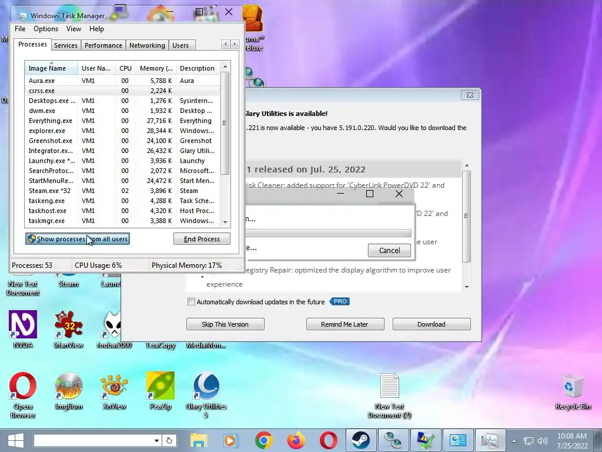Open the Help menu in Task Manager

coord(96,29)
